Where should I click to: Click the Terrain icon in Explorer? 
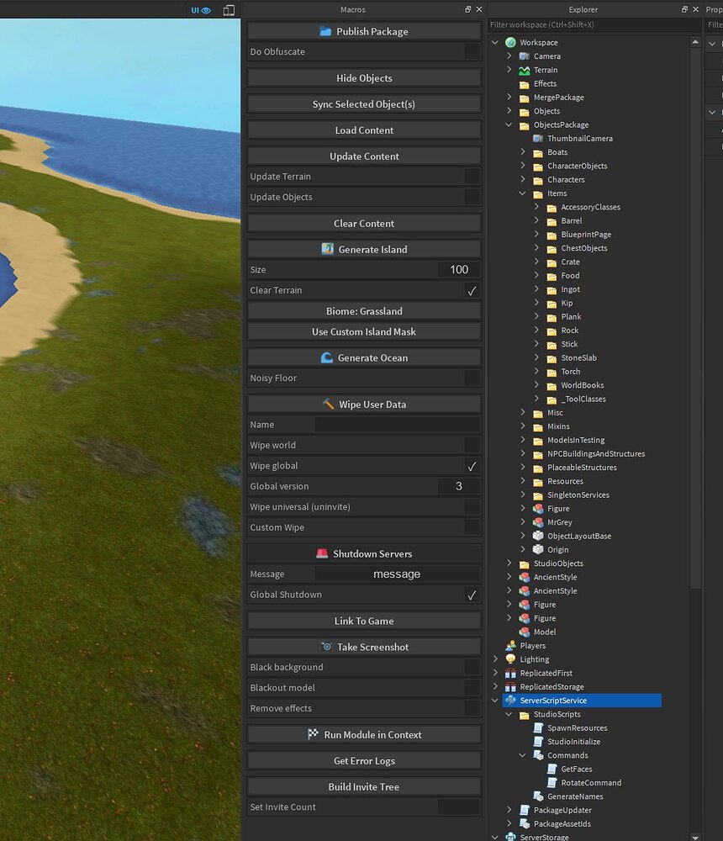(525, 71)
